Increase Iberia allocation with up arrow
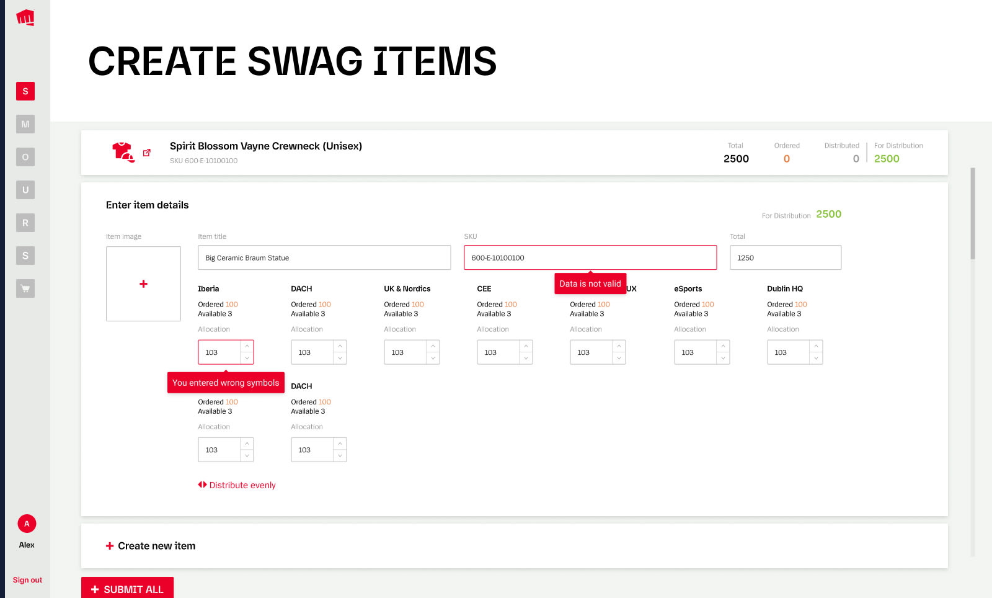The image size is (992, 598). [247, 346]
